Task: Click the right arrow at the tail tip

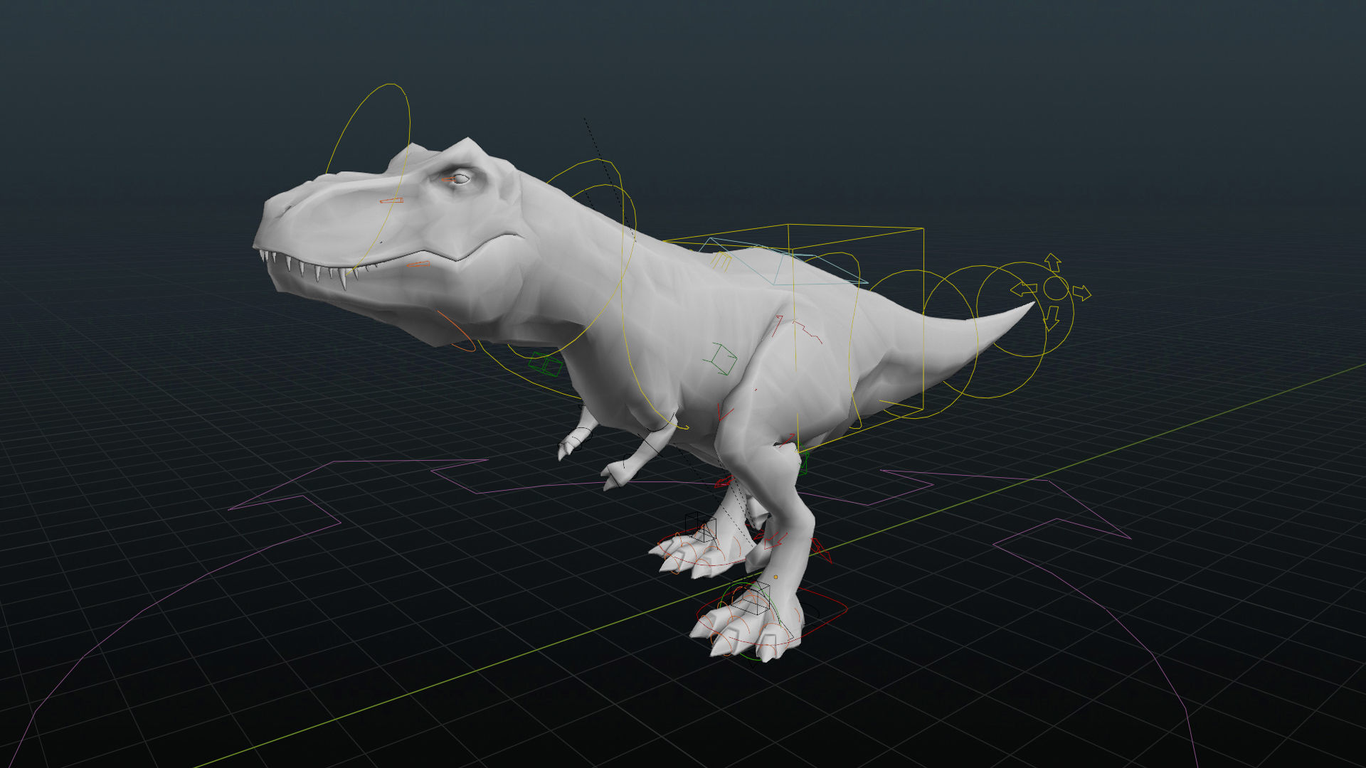Action: 1081,292
